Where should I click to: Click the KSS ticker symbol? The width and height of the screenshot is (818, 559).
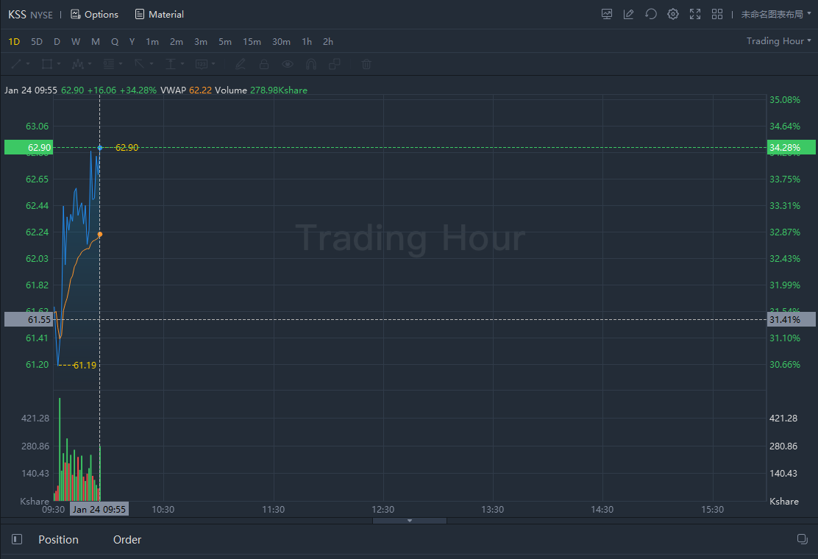pyautogui.click(x=17, y=15)
